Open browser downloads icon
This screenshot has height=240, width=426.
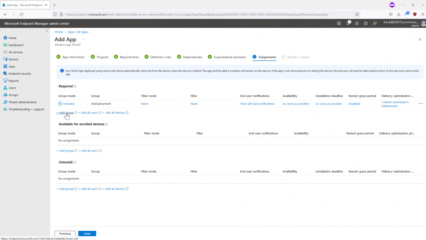pos(399,14)
